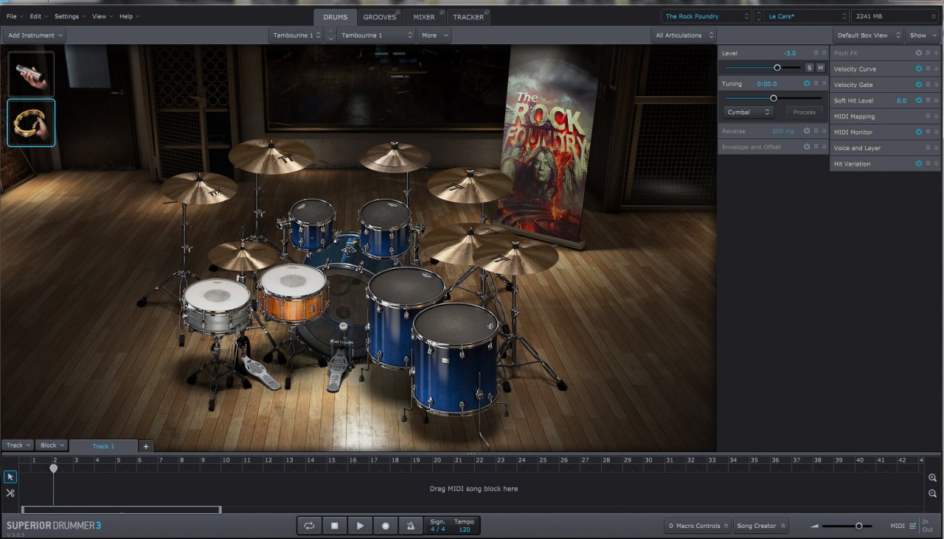Disable the Velocity Gate power button
The image size is (944, 539).
[919, 85]
